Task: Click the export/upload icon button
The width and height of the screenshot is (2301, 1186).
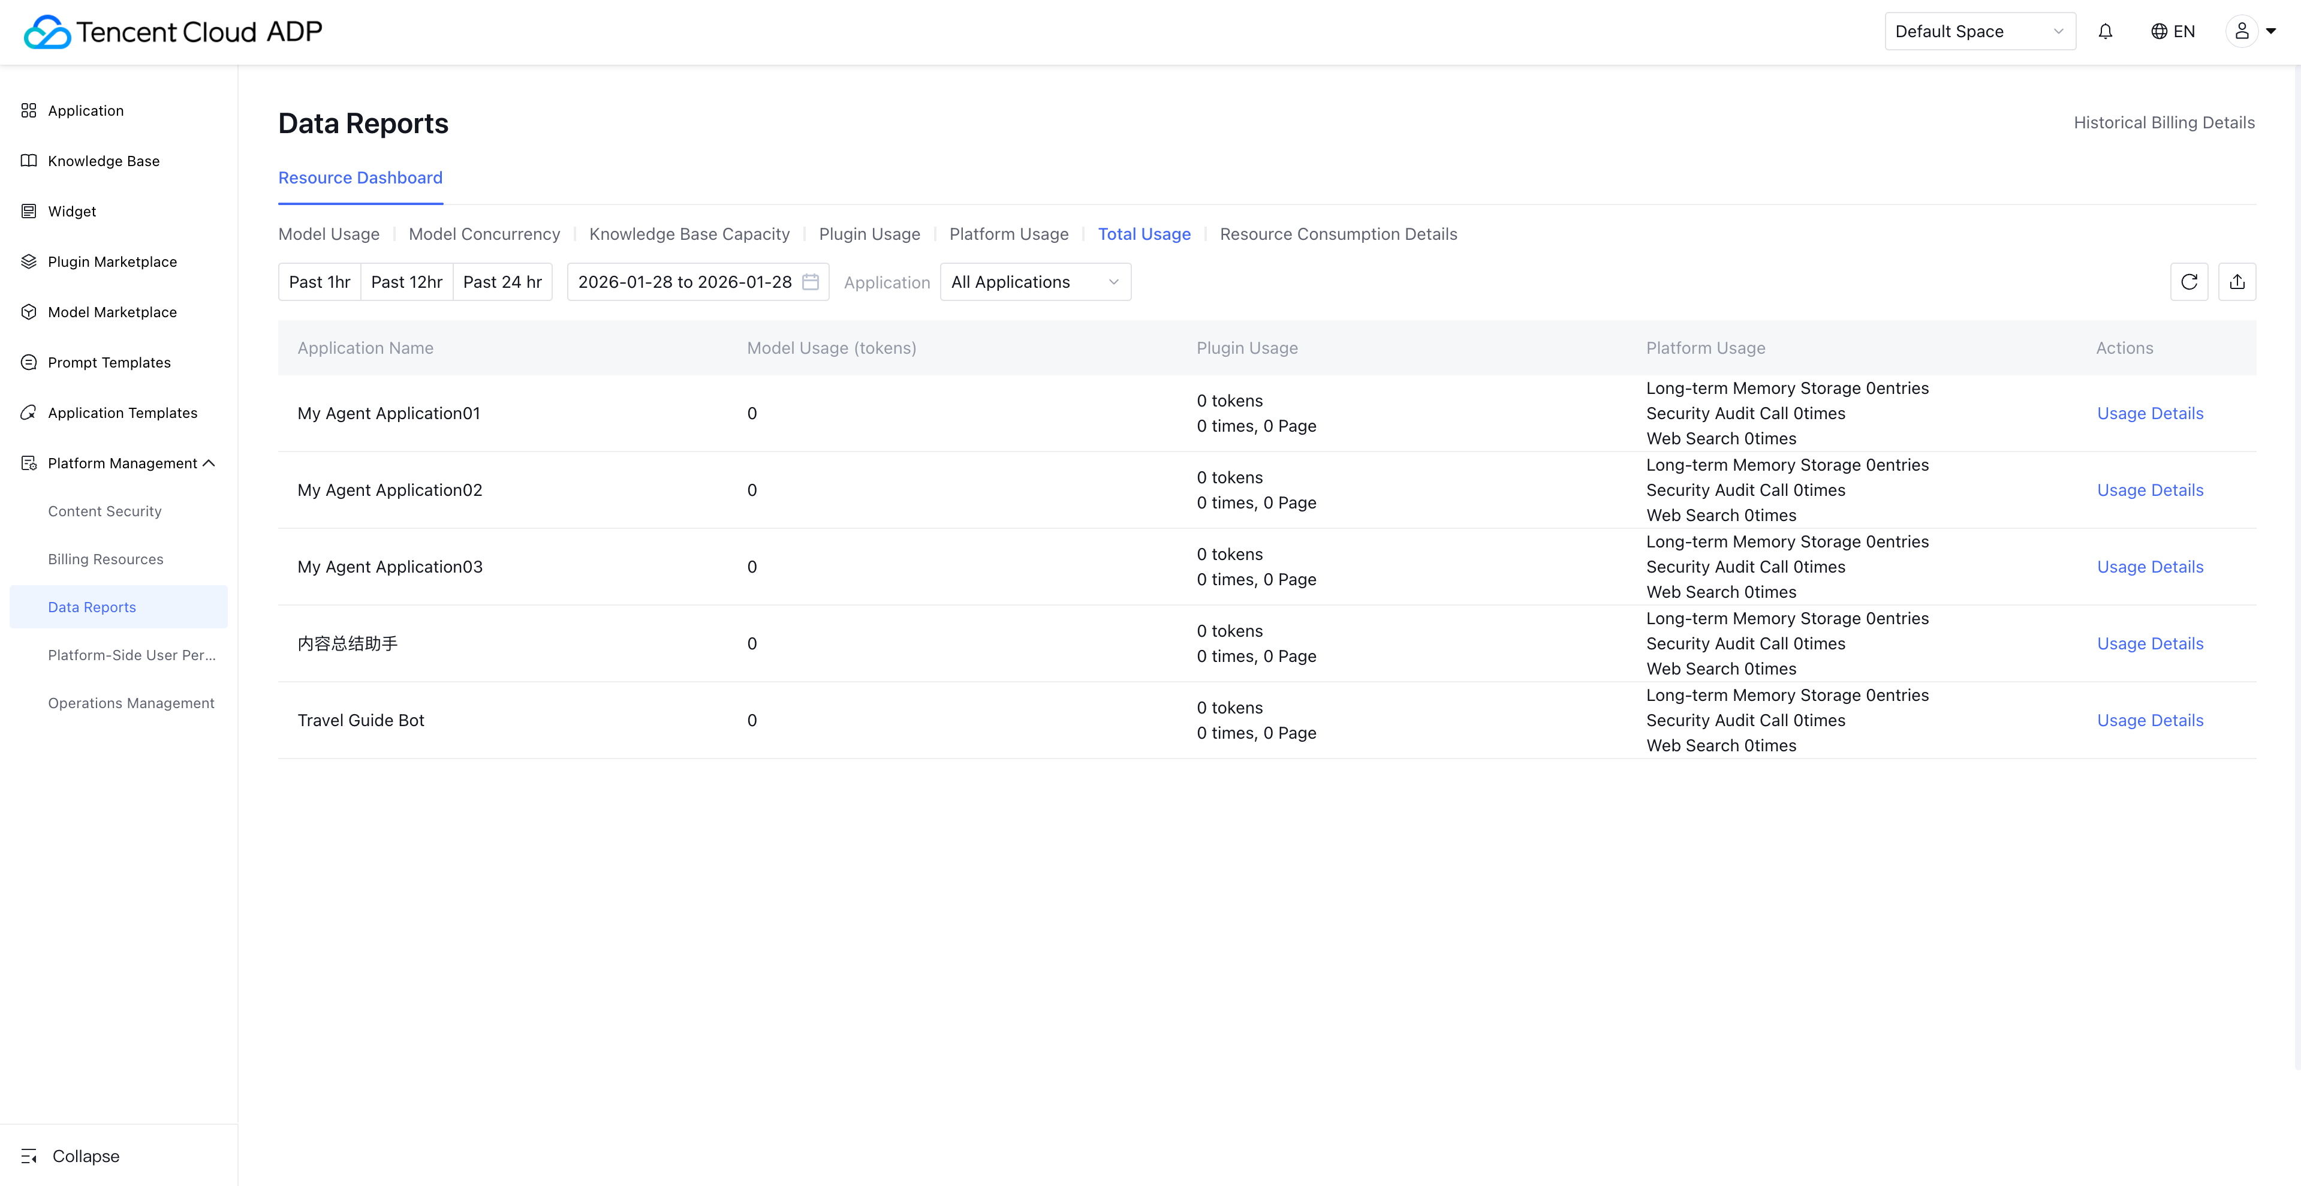Action: tap(2237, 282)
